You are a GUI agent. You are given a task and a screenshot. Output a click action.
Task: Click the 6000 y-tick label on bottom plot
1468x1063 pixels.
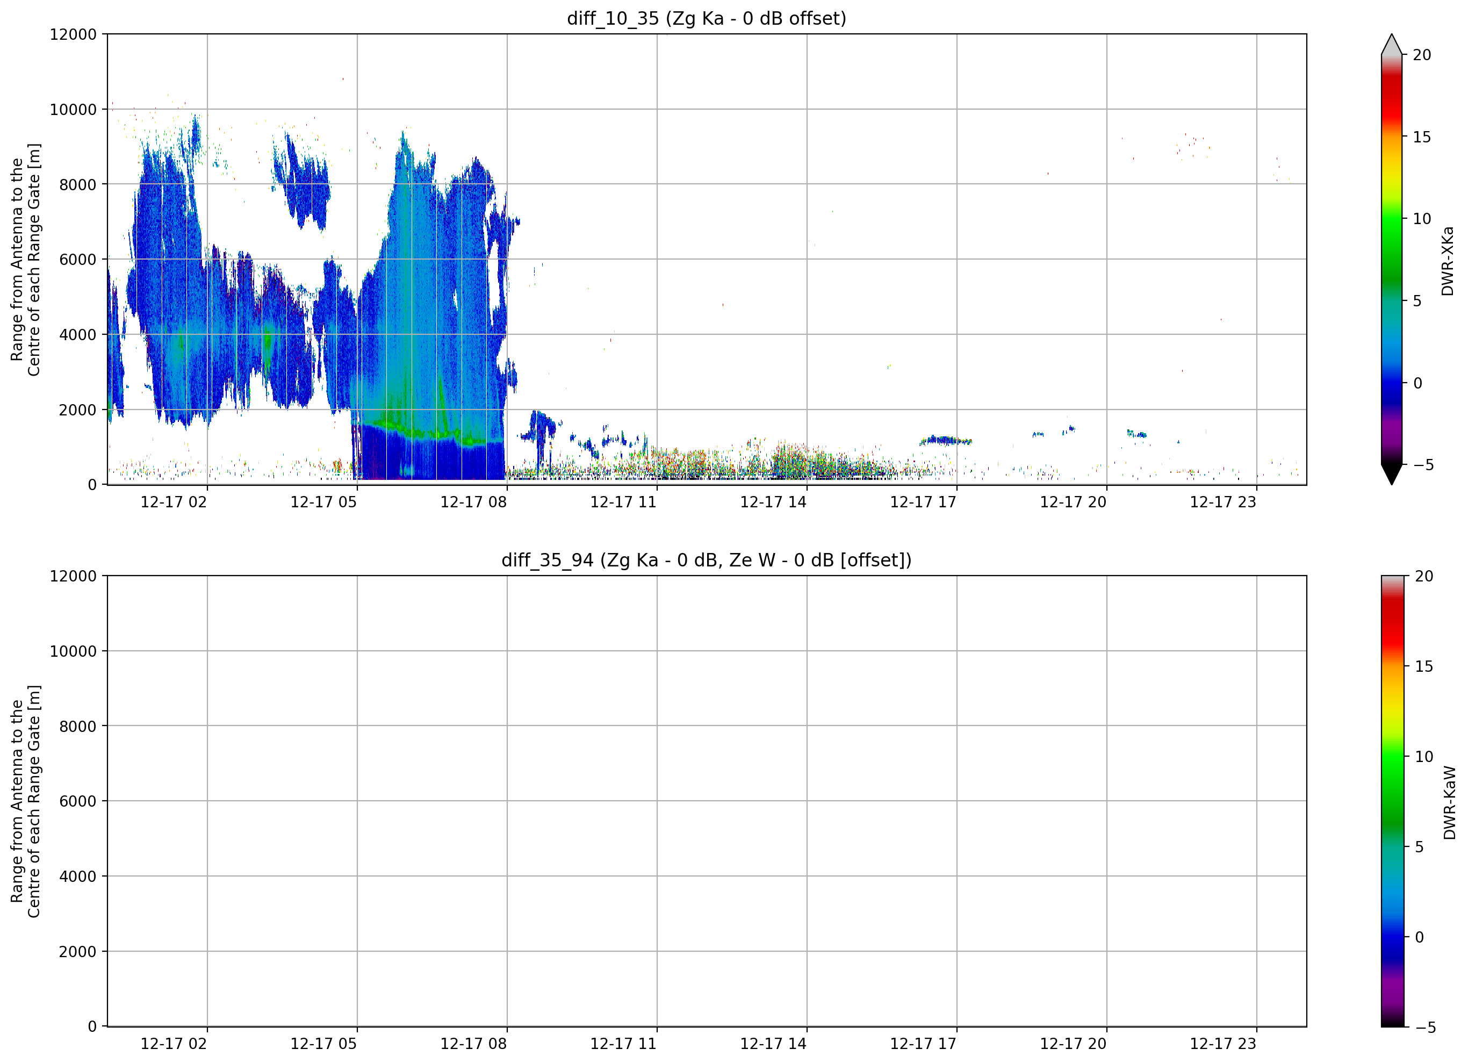[x=78, y=801]
